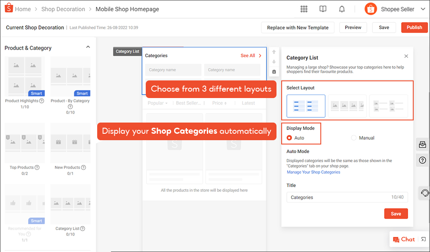Close the Category List panel

click(x=406, y=56)
